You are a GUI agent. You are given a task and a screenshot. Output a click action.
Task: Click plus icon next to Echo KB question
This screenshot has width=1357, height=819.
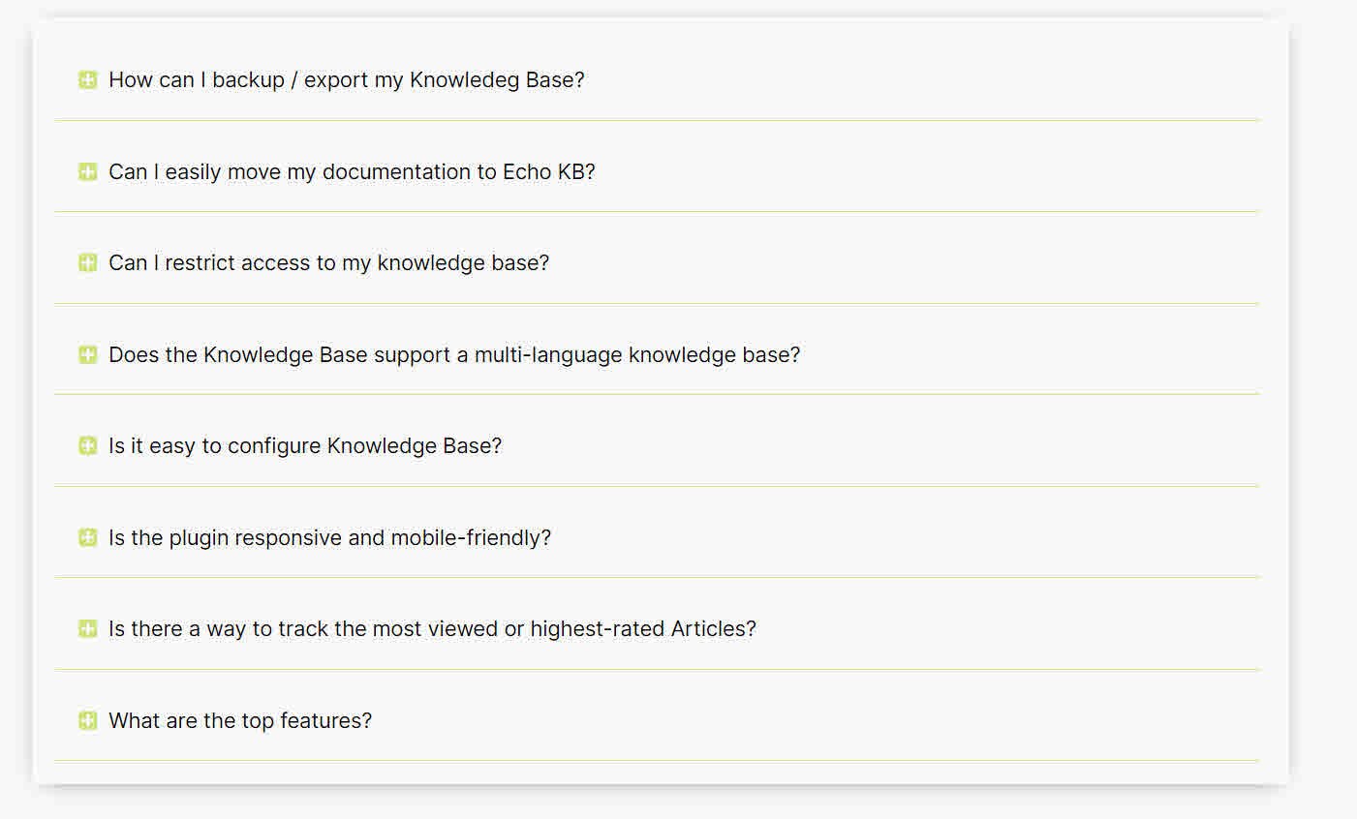[87, 171]
